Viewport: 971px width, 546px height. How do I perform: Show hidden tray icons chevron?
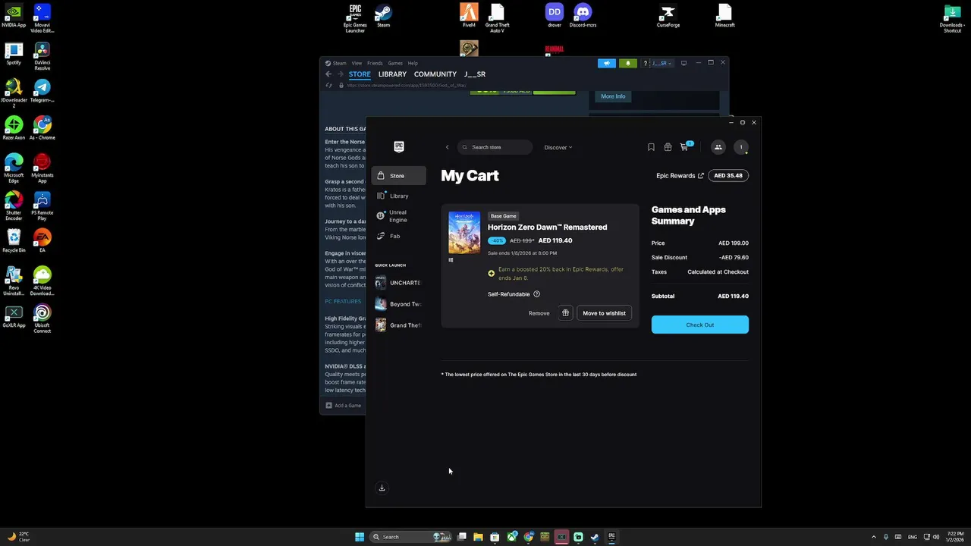point(873,537)
